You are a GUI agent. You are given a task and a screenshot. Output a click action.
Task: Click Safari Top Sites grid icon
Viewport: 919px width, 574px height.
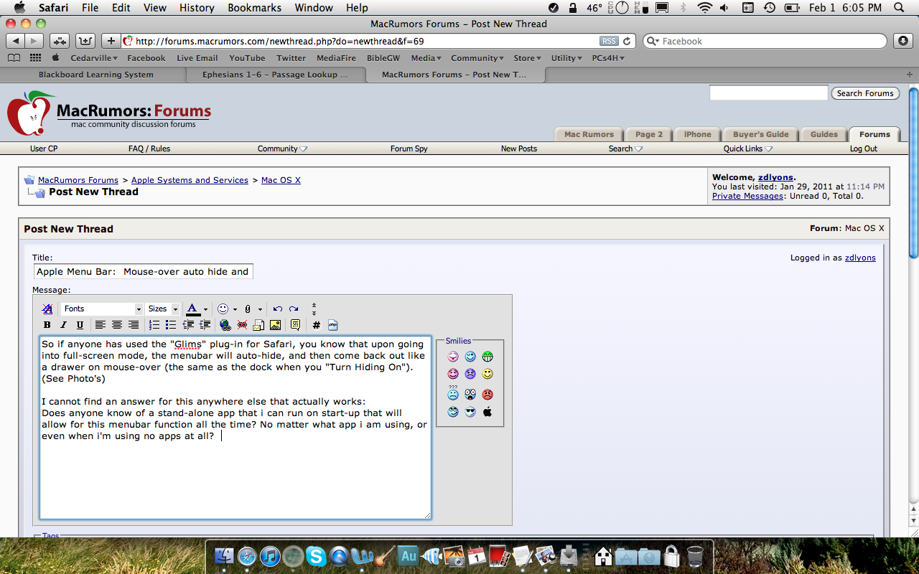(x=34, y=58)
